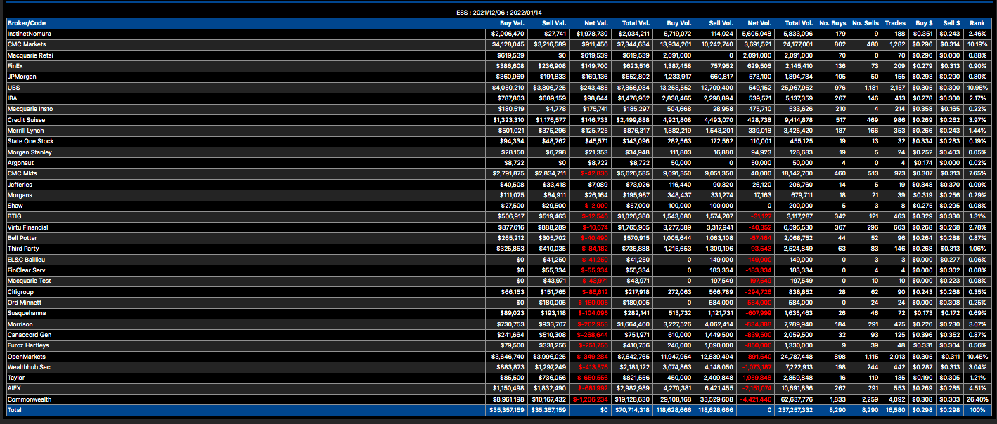
Task: Select the IBA broker row
Action: [x=498, y=98]
